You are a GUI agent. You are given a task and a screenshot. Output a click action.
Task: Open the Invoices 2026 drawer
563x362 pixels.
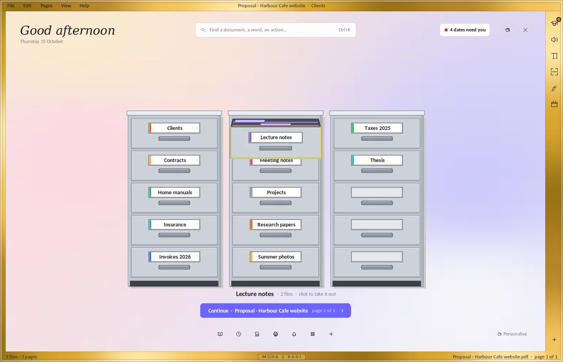coord(174,262)
